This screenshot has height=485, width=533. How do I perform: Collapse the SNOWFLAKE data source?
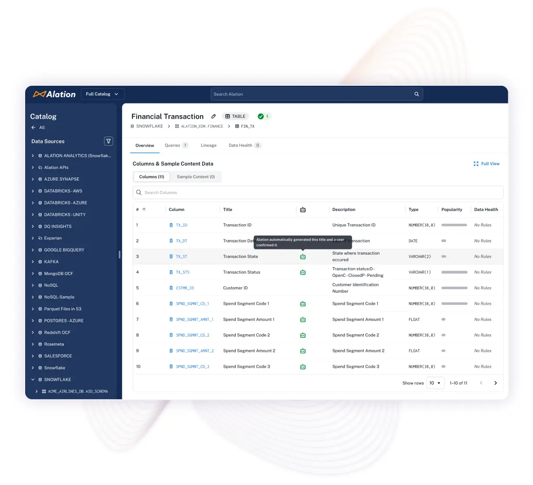[33, 380]
